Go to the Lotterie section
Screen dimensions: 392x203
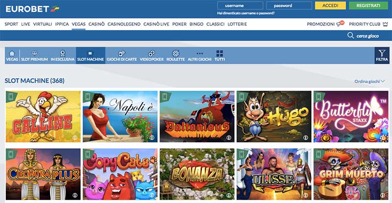tap(237, 24)
